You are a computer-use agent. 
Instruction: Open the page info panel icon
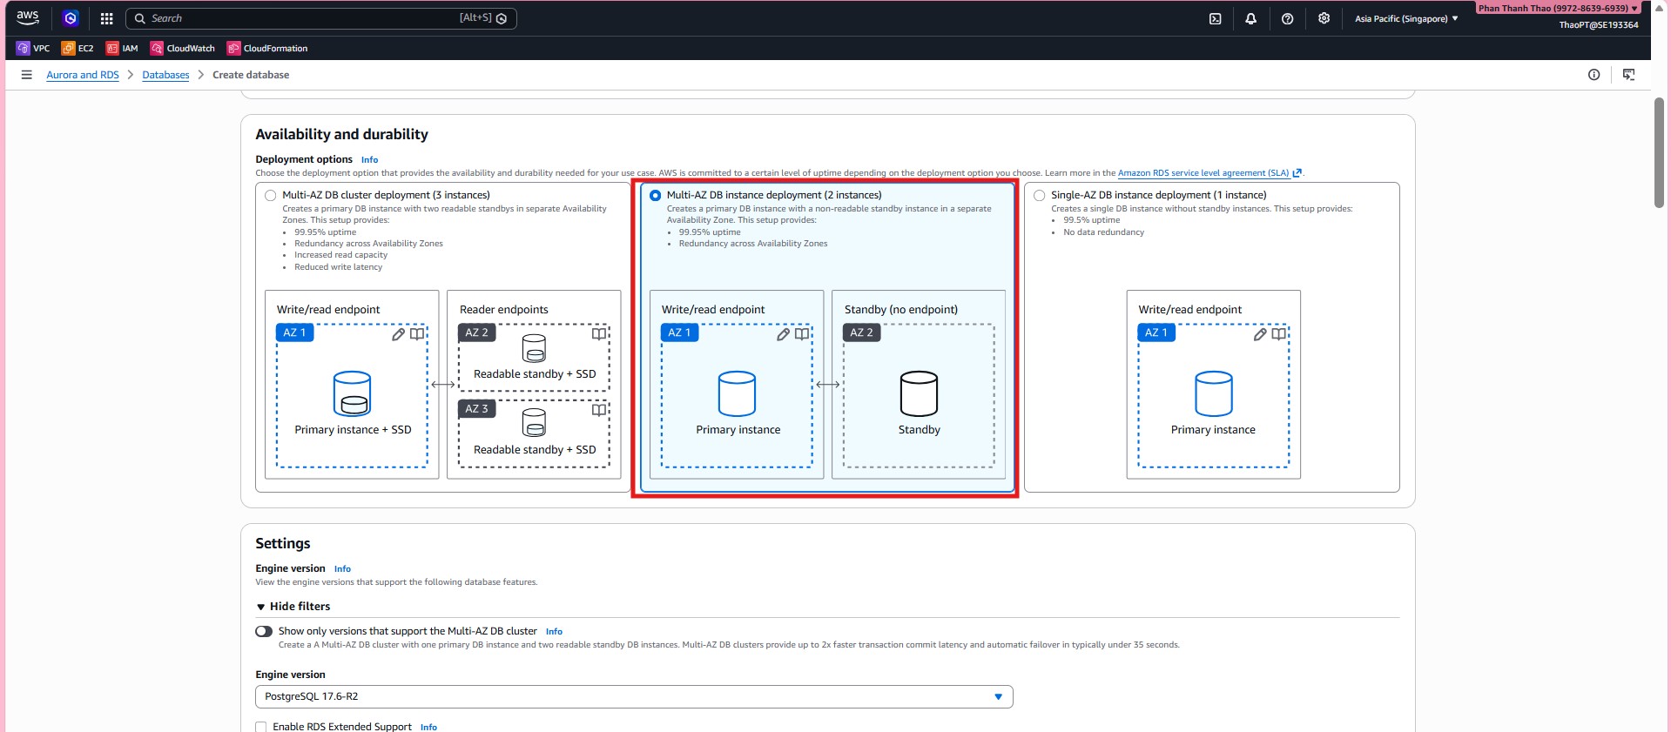click(x=1594, y=75)
